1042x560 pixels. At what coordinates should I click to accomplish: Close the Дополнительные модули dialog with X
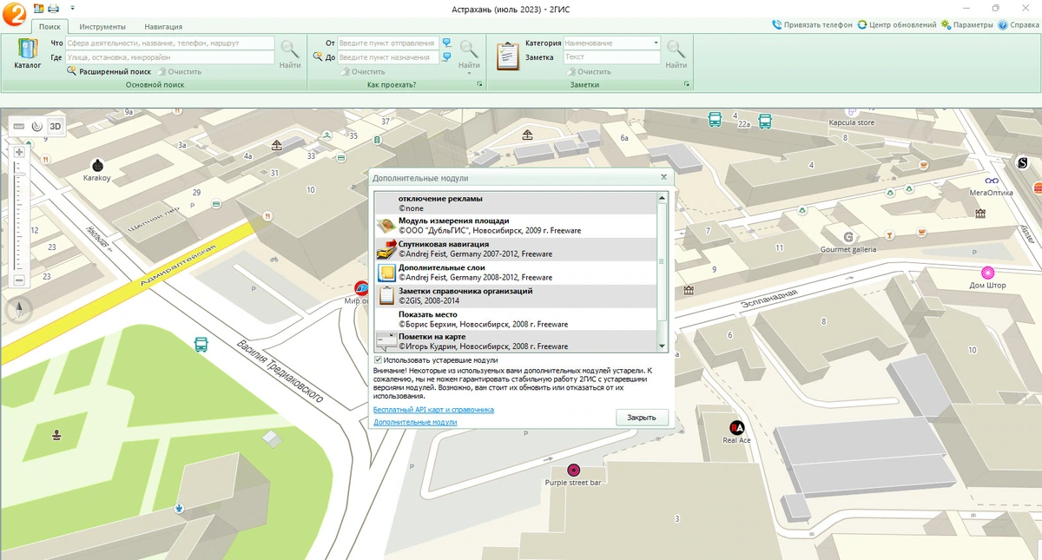664,177
